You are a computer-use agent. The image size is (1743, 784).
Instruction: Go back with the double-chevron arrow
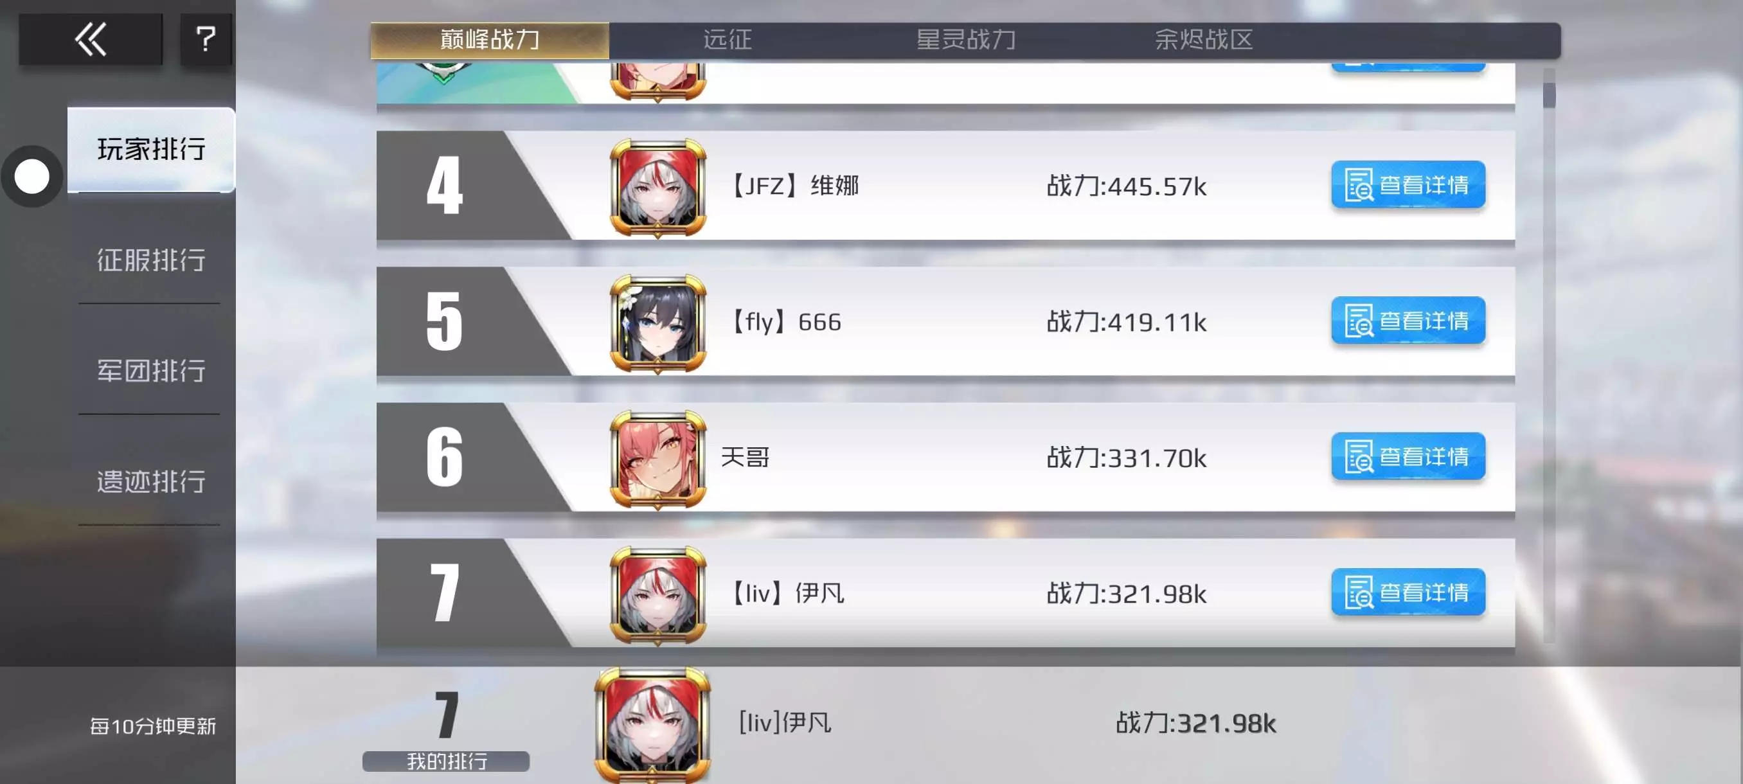coord(91,39)
